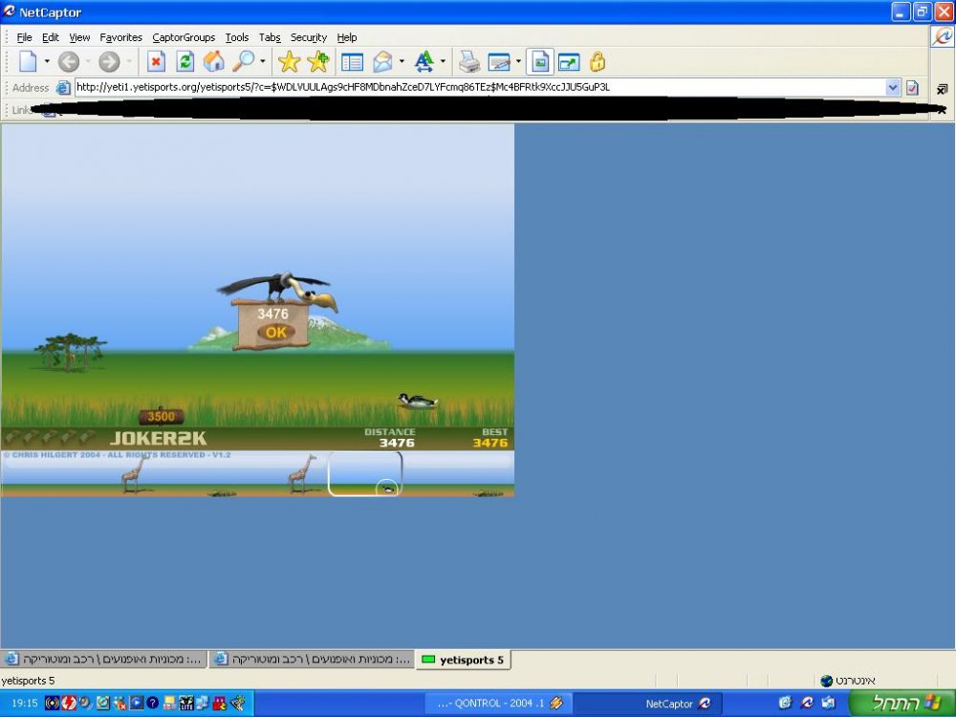Click the Edit page pencil icon
Viewport: 956px width, 717px height.
coord(499,62)
